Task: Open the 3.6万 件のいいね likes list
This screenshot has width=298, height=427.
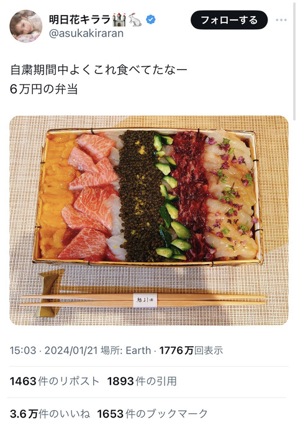Action: [x=50, y=414]
